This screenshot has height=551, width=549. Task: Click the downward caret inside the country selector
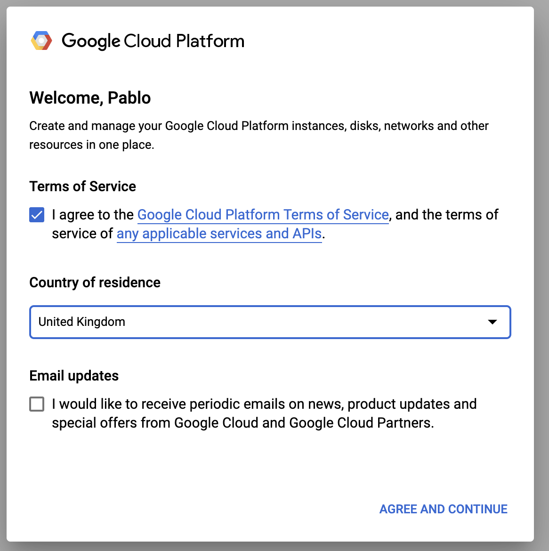coord(492,322)
